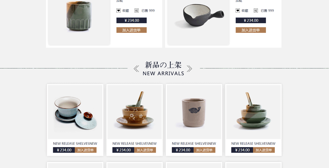Viewport: 329px width, 168px height.
Task: Click the heart favorite icon on the black pitcher product
Action: point(238,11)
